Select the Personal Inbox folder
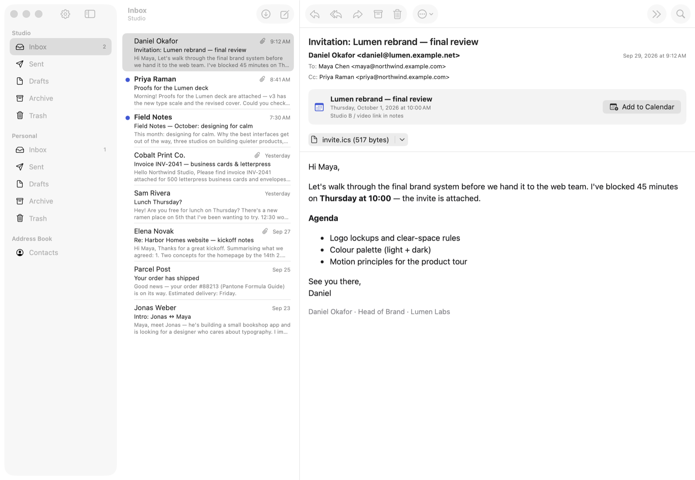The height and width of the screenshot is (480, 695). (x=61, y=150)
